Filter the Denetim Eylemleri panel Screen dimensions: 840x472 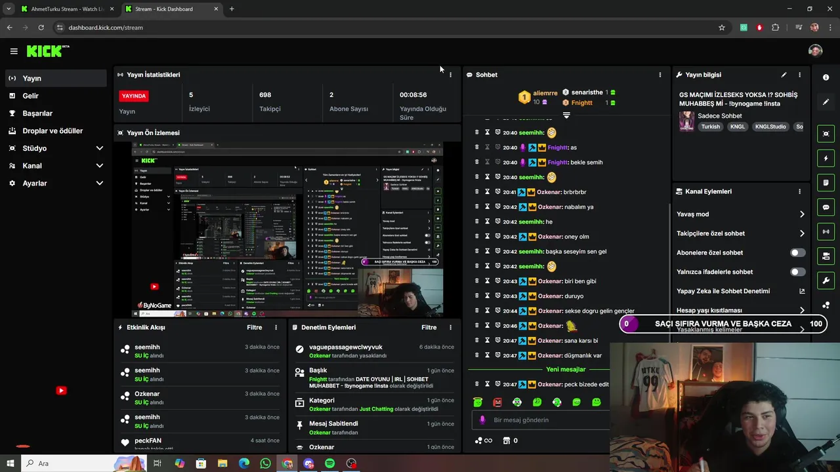[x=429, y=327]
